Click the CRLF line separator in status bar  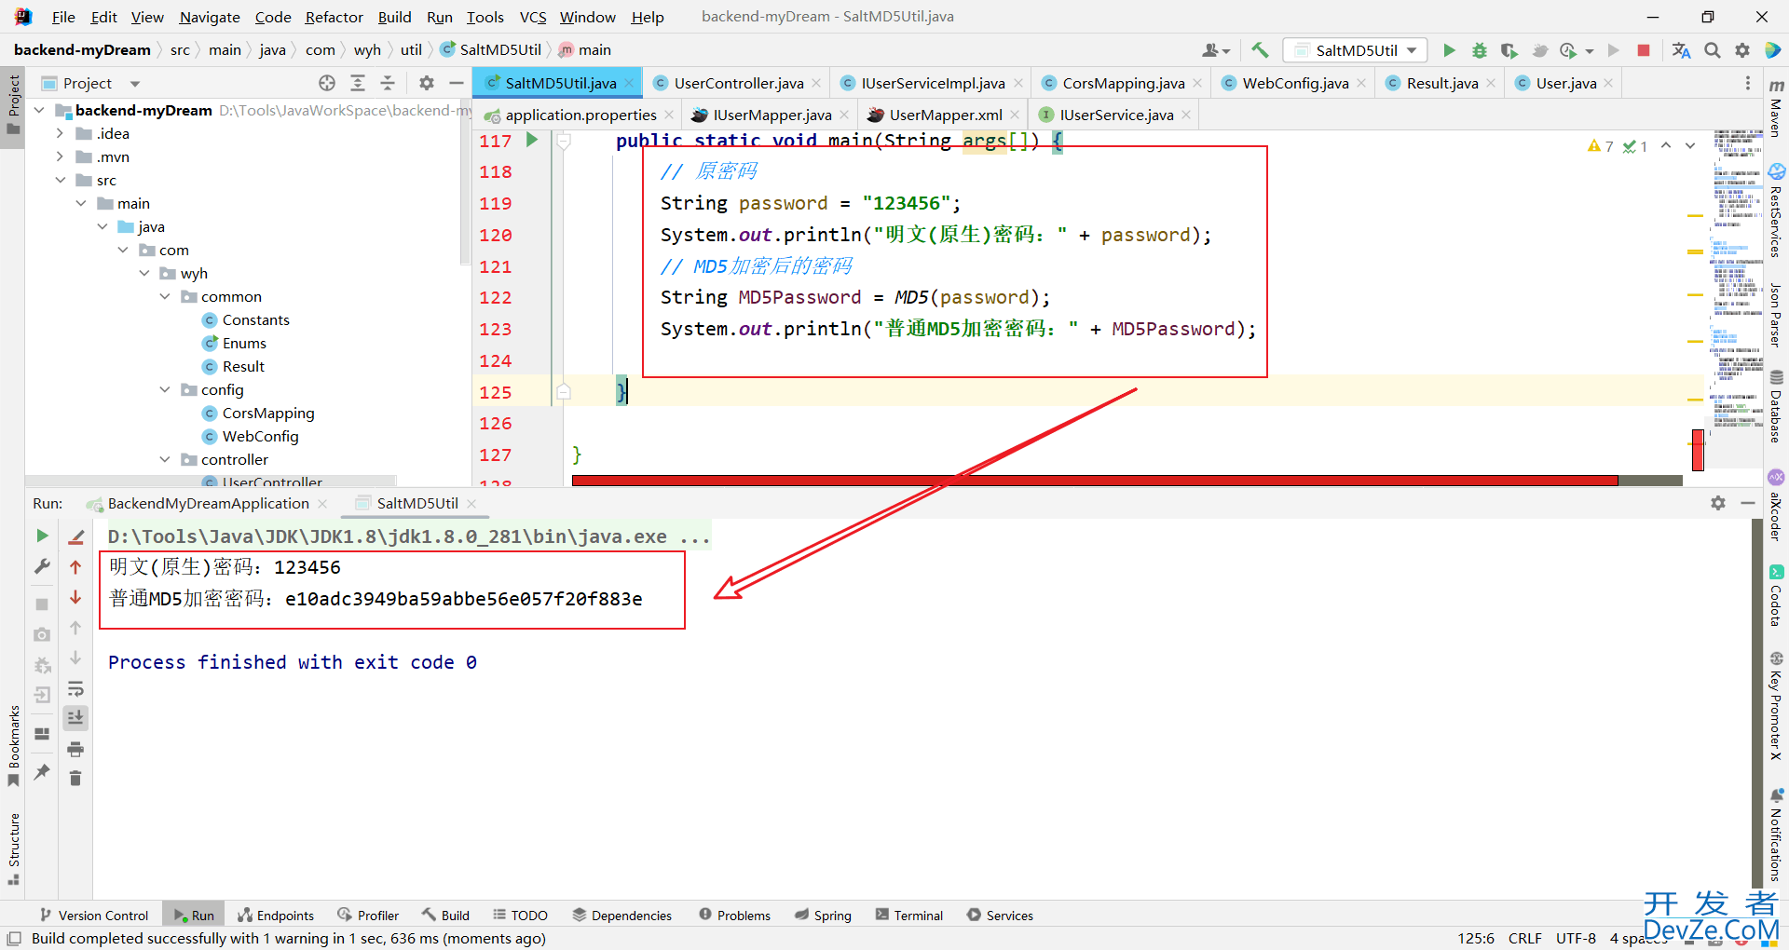tap(1525, 938)
